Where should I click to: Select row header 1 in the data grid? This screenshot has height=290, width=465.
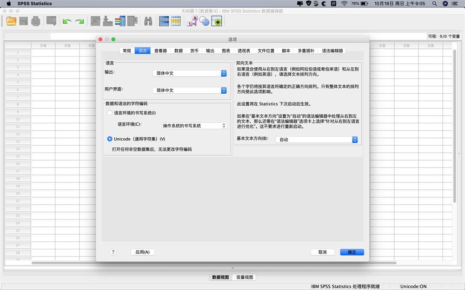pos(18,53)
